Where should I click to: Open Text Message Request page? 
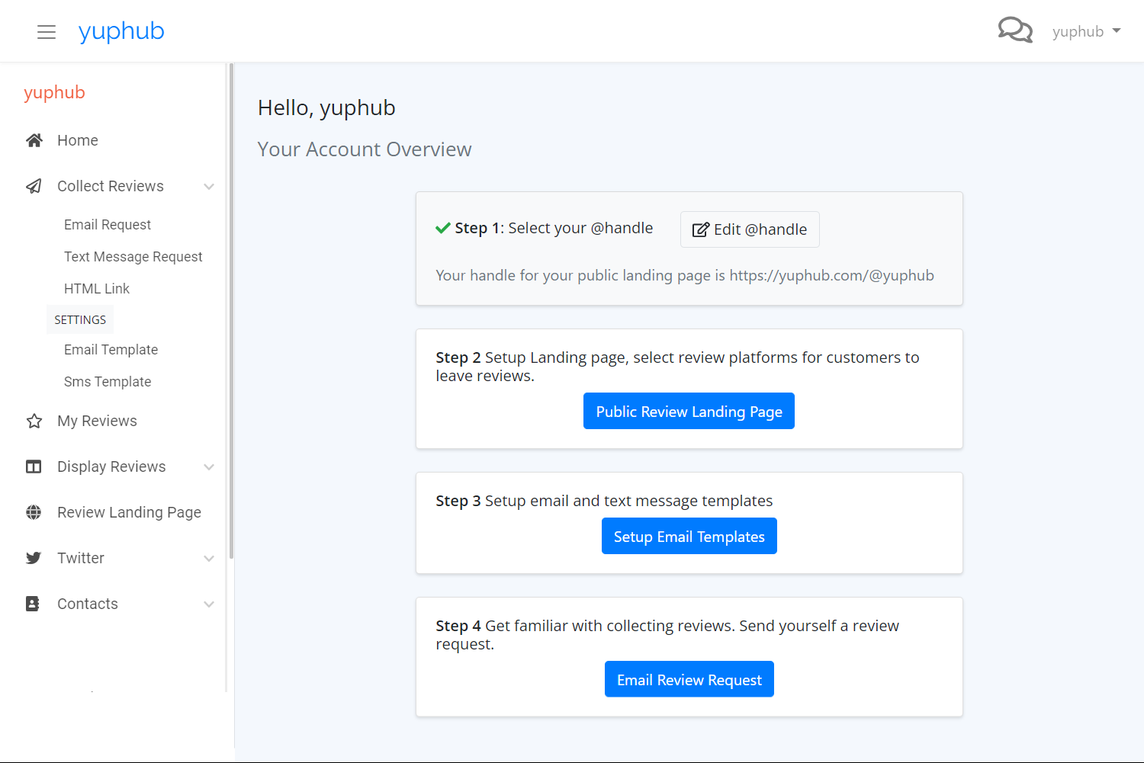click(x=133, y=257)
